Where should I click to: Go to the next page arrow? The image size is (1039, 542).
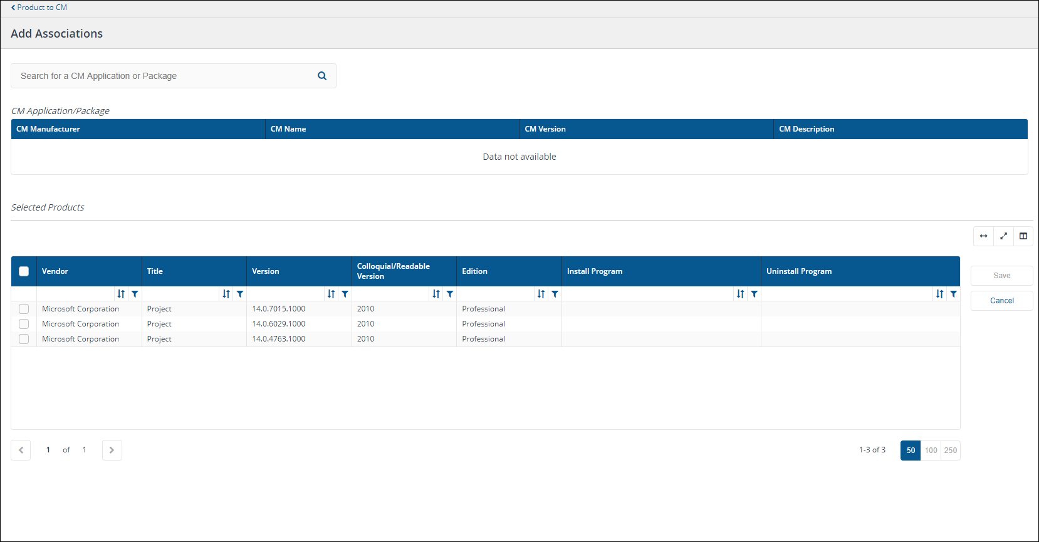(x=112, y=450)
